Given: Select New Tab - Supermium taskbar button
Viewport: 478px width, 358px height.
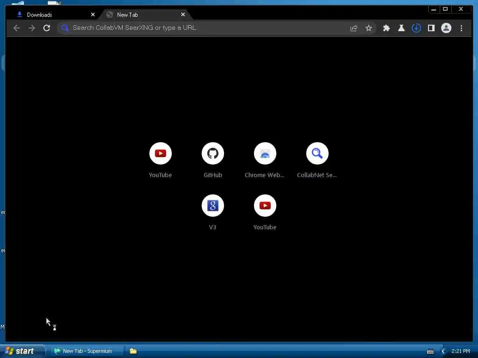Looking at the screenshot, I should (x=87, y=351).
